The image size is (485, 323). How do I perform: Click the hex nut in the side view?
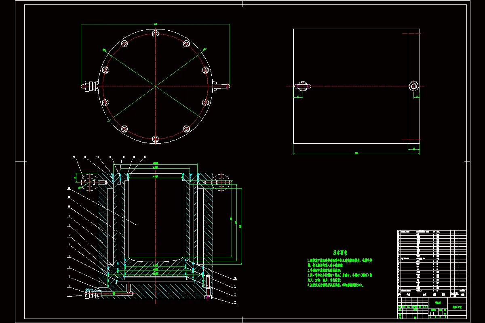pyautogui.click(x=413, y=86)
